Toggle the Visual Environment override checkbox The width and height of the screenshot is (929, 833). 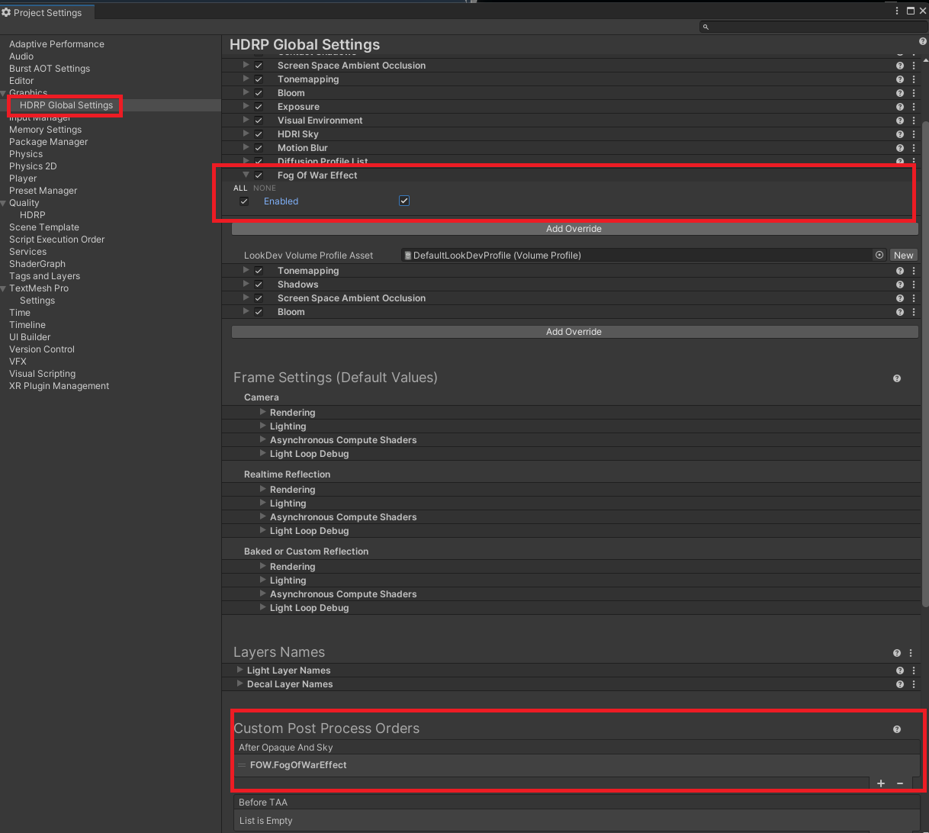point(259,121)
